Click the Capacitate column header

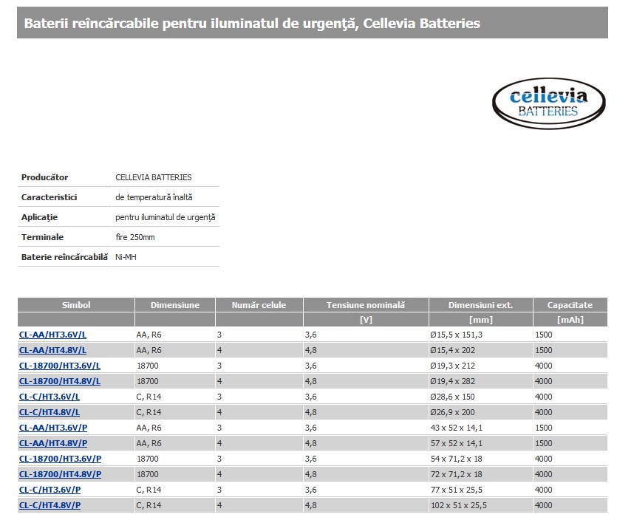[570, 305]
